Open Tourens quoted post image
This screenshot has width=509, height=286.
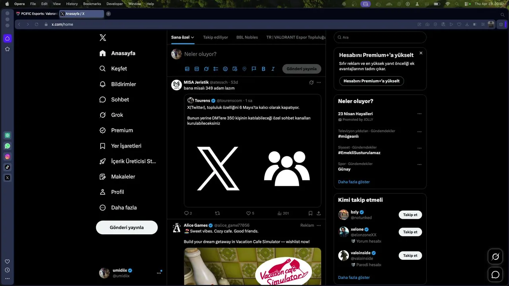click(x=253, y=168)
